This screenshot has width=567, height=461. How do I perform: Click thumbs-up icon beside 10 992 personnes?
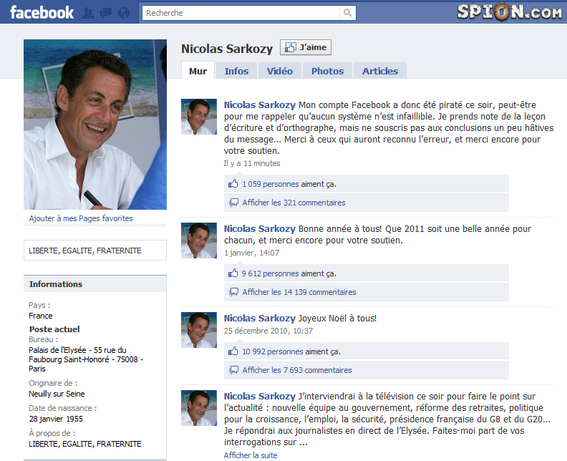pyautogui.click(x=233, y=351)
